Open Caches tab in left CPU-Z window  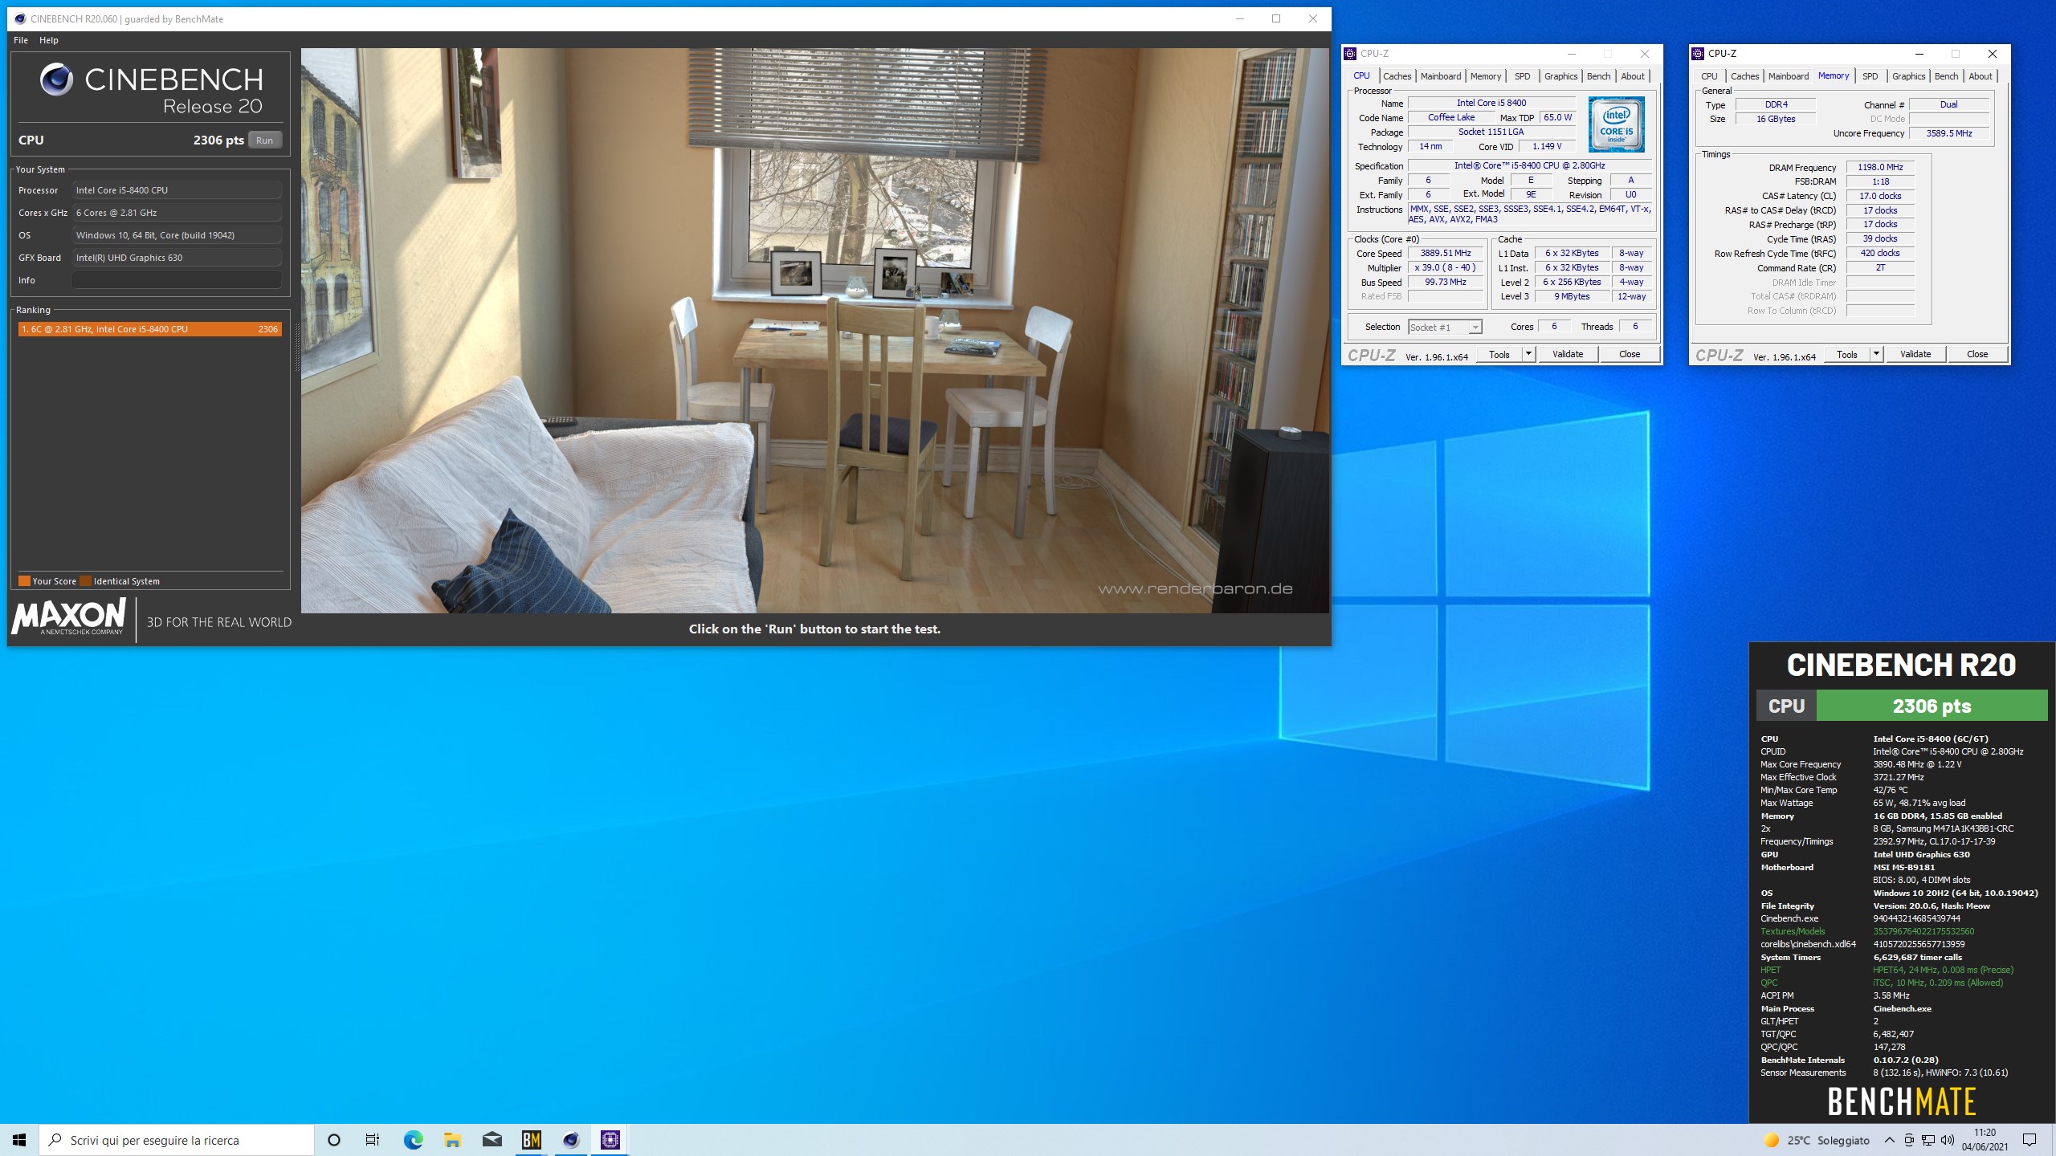pyautogui.click(x=1397, y=76)
